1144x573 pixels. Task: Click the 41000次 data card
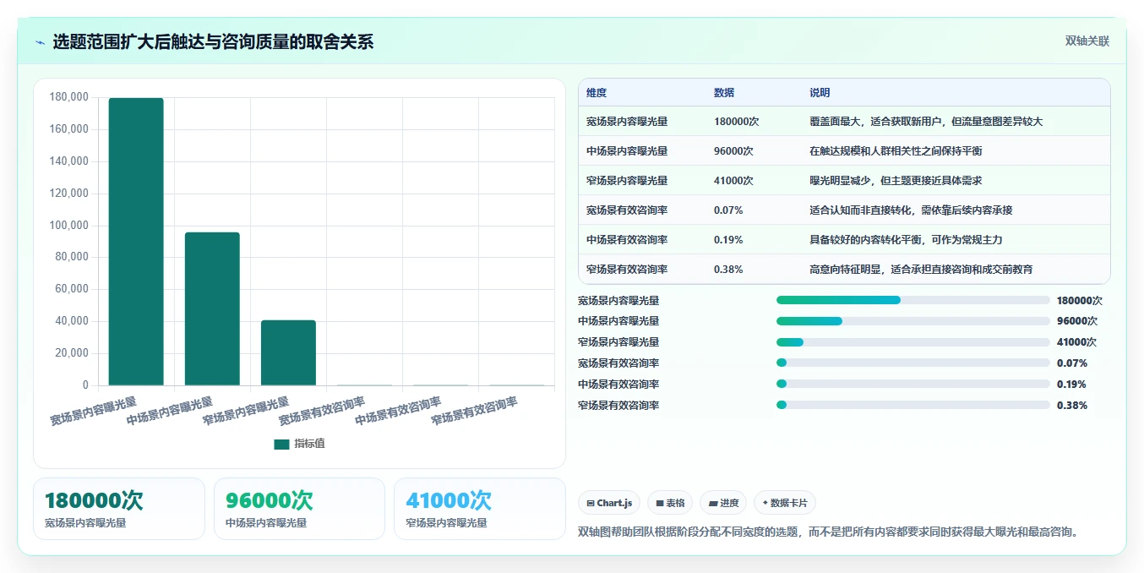(480, 509)
